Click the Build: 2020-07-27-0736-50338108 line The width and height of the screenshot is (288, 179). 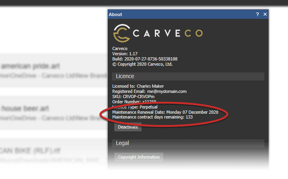[x=145, y=59]
